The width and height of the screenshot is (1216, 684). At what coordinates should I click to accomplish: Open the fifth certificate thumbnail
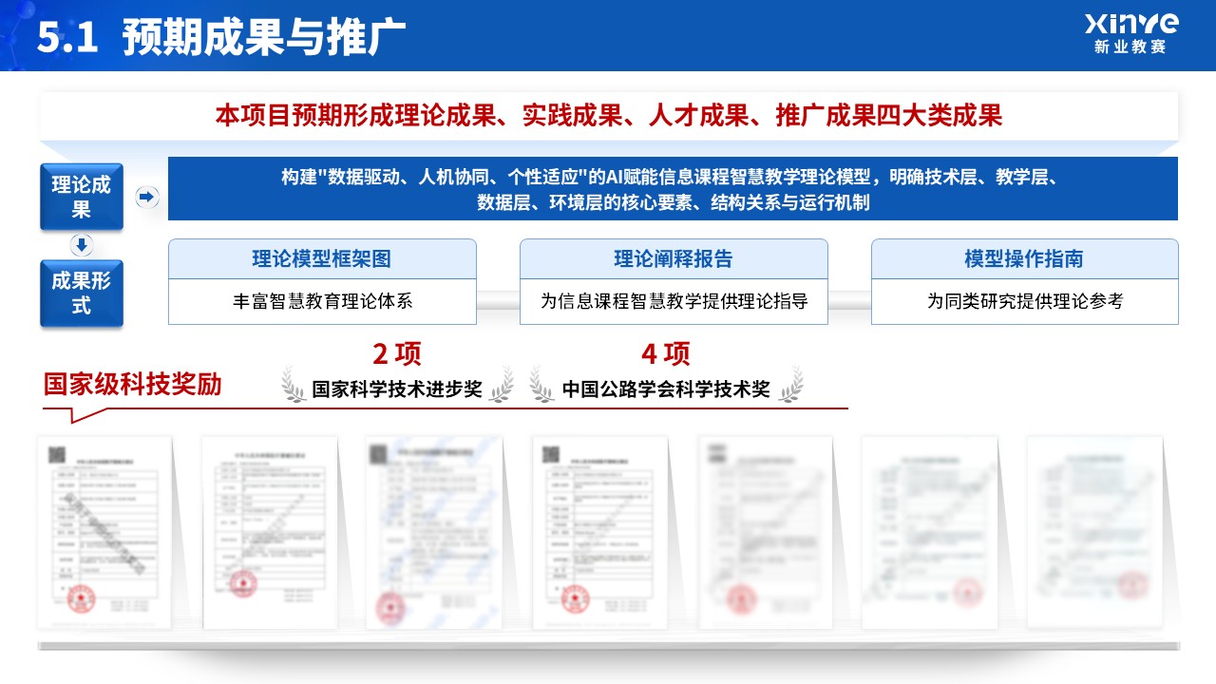pos(765,532)
